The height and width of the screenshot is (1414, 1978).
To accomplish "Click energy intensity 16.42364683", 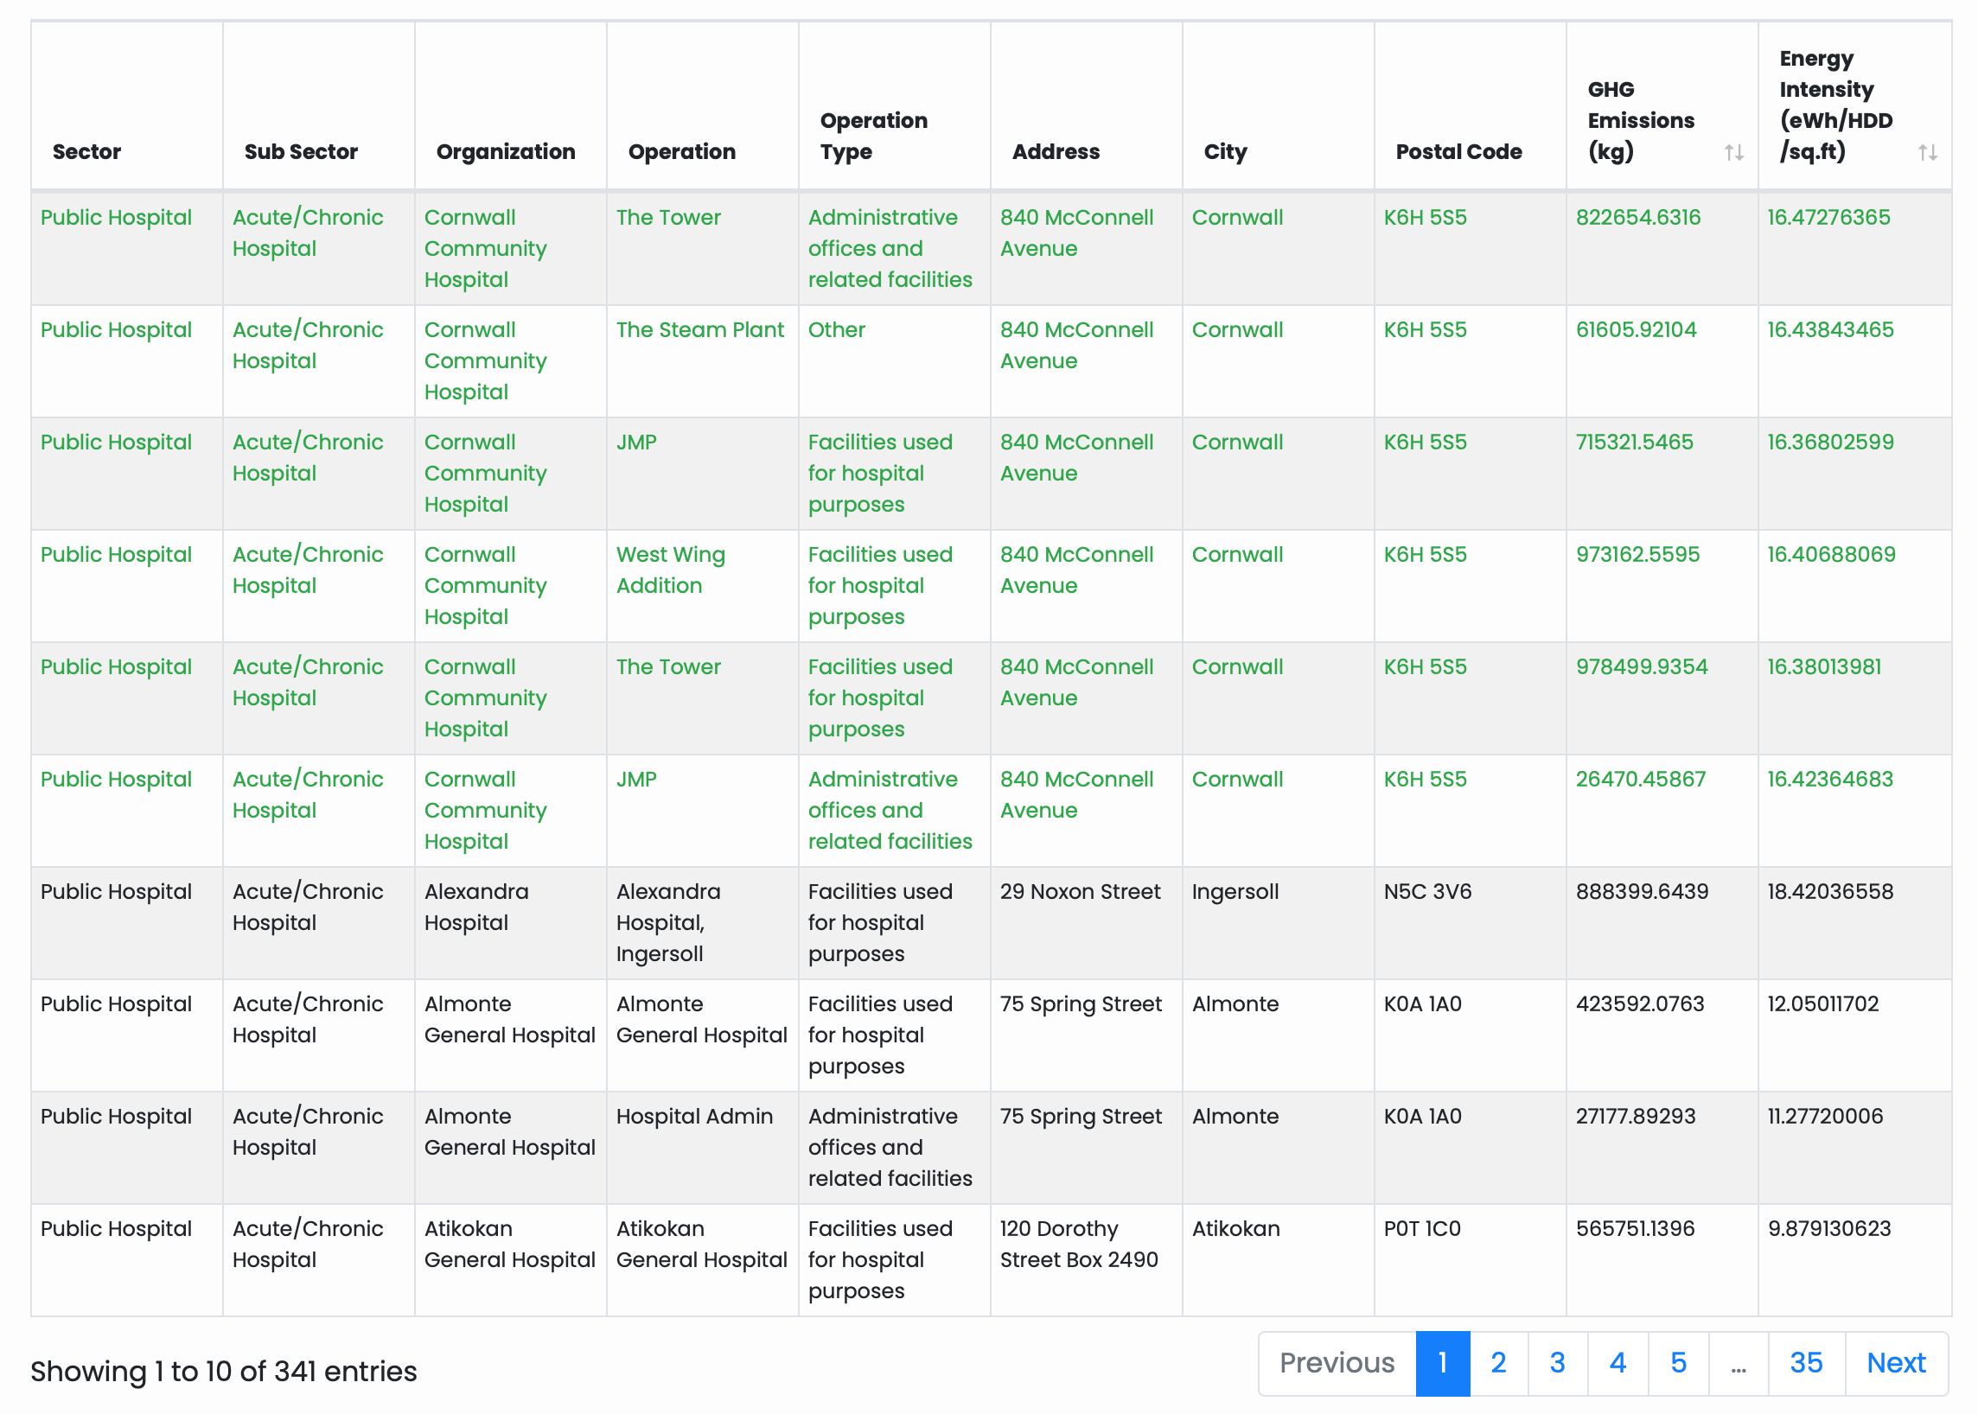I will click(1830, 780).
